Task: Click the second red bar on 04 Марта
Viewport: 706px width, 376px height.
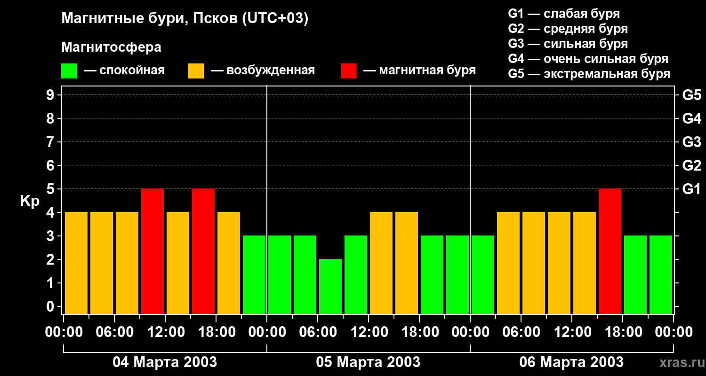Action: coord(203,251)
